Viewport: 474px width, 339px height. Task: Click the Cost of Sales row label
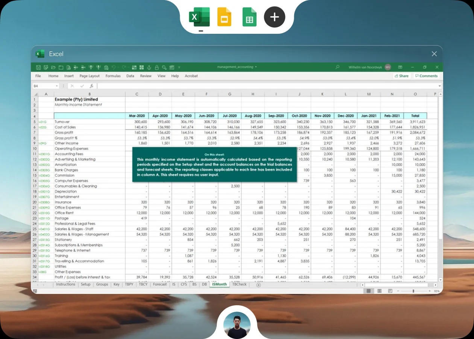65,127
